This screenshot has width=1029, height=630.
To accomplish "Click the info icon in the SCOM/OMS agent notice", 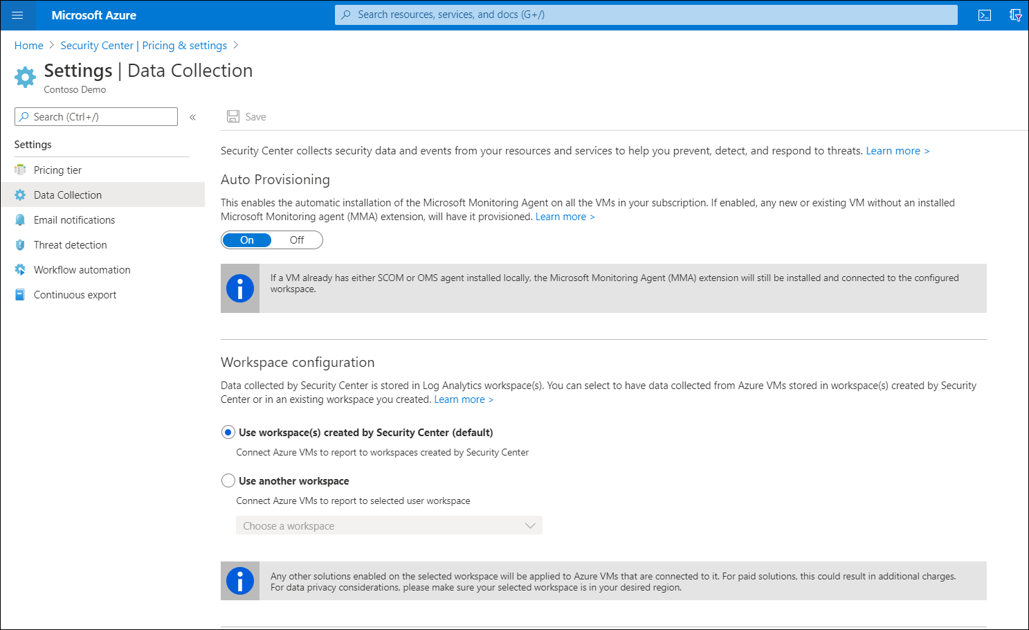I will click(240, 289).
